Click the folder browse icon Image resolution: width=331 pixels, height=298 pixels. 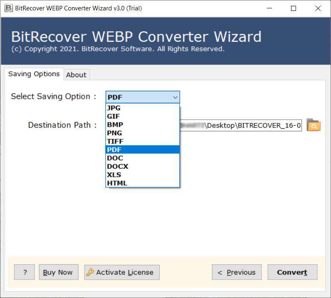[x=314, y=125]
